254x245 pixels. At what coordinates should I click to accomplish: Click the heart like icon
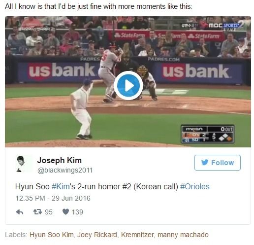(x=65, y=212)
